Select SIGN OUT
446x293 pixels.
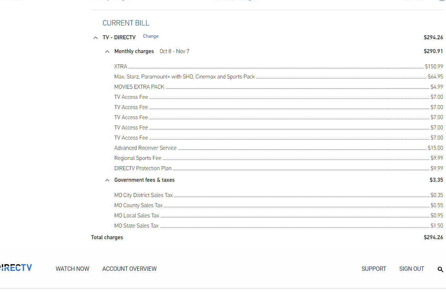[411, 269]
